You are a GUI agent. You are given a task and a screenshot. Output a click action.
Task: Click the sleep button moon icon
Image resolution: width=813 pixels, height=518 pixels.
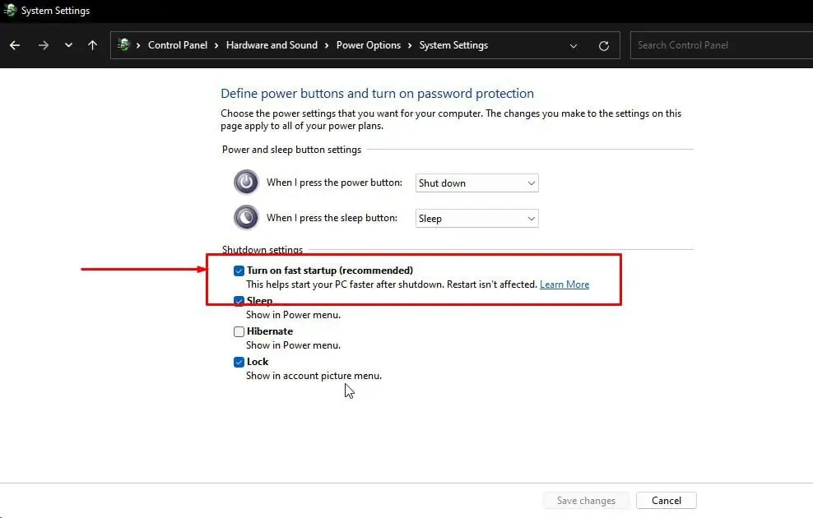click(246, 217)
